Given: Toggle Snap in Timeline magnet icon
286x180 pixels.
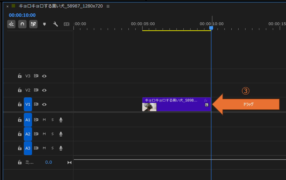Looking at the screenshot, I should click(x=22, y=24).
